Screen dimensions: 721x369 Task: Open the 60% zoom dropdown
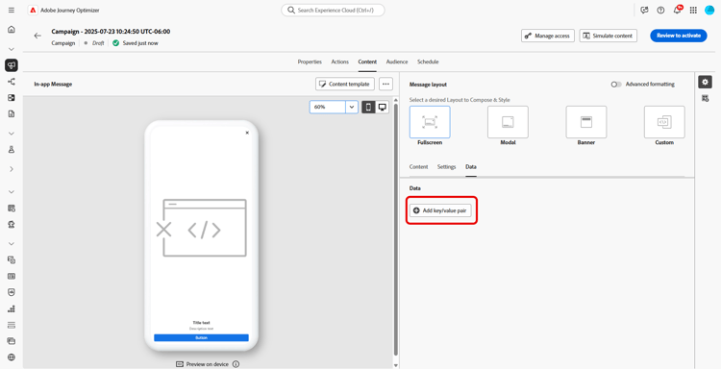[334, 107]
